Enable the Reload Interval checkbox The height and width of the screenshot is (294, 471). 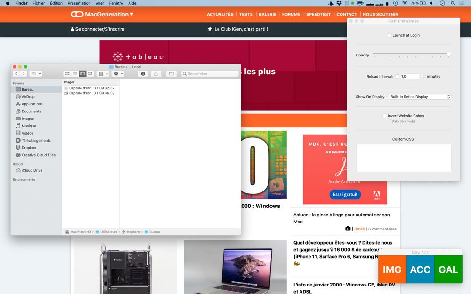pos(397,77)
